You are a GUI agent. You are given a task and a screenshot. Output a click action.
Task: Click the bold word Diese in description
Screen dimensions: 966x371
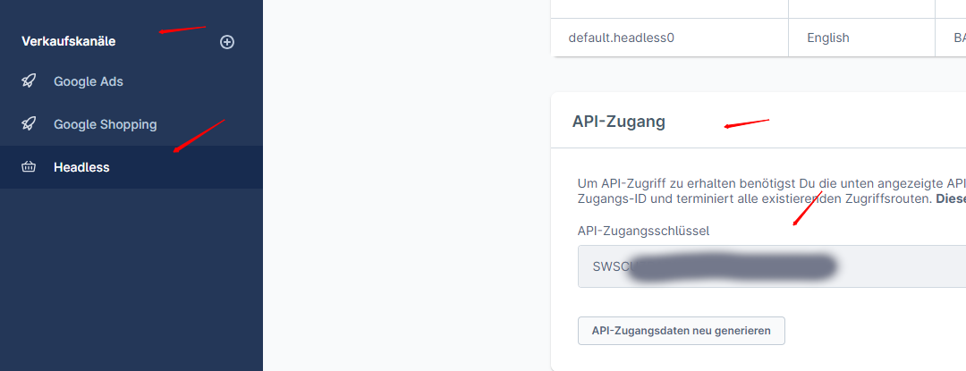950,198
